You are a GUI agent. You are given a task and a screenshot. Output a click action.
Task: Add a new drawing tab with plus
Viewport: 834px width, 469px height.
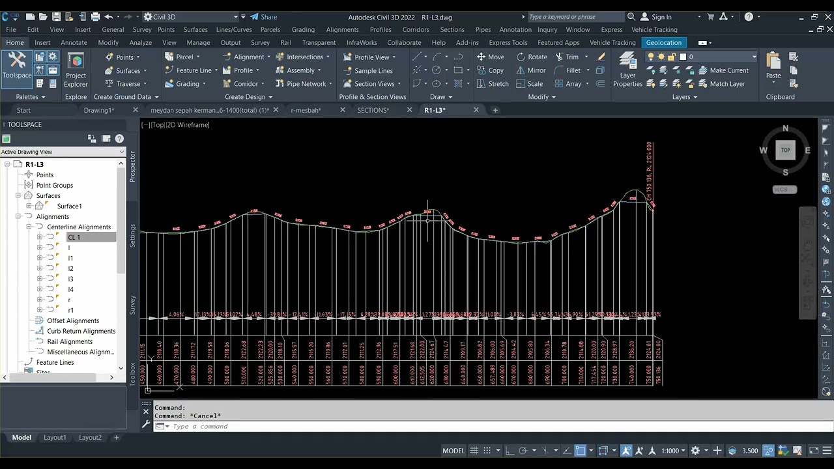(495, 110)
